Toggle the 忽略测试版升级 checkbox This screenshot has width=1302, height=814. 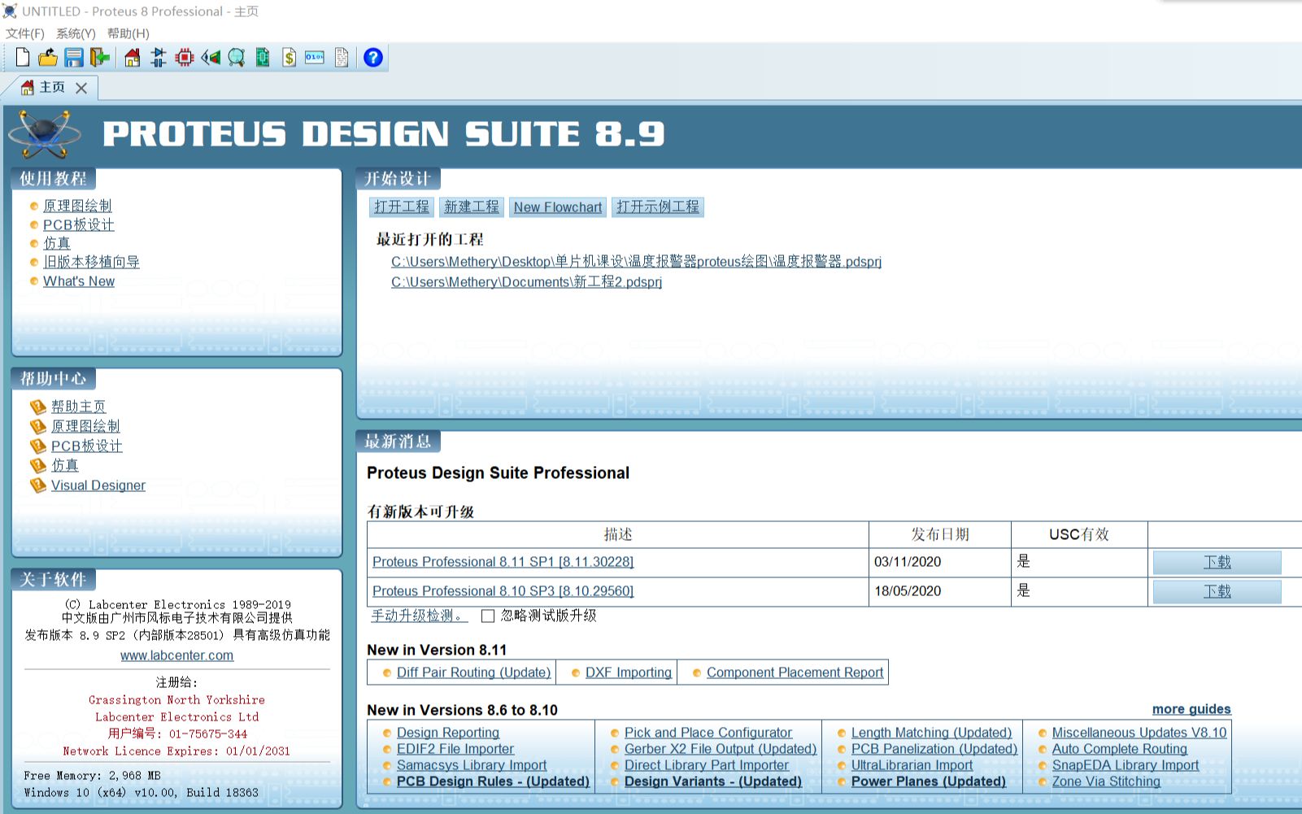pyautogui.click(x=488, y=616)
